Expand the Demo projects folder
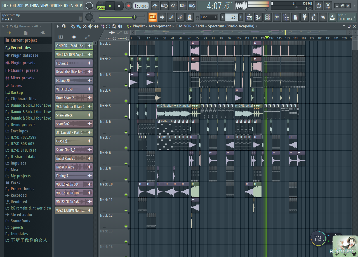The height and width of the screenshot is (257, 358). click(x=23, y=125)
